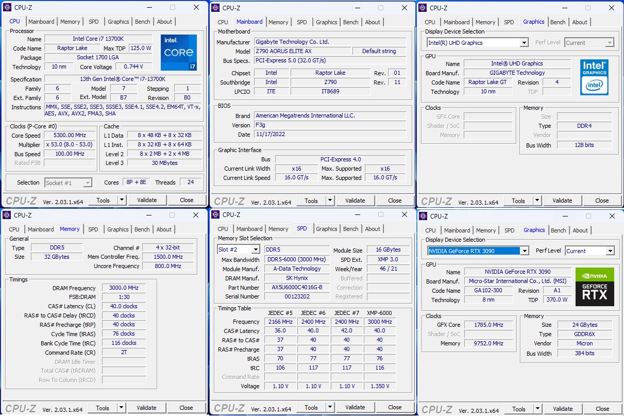624x416 pixels.
Task: Open the Slot #2 memory slot dropdown
Action: 256,250
